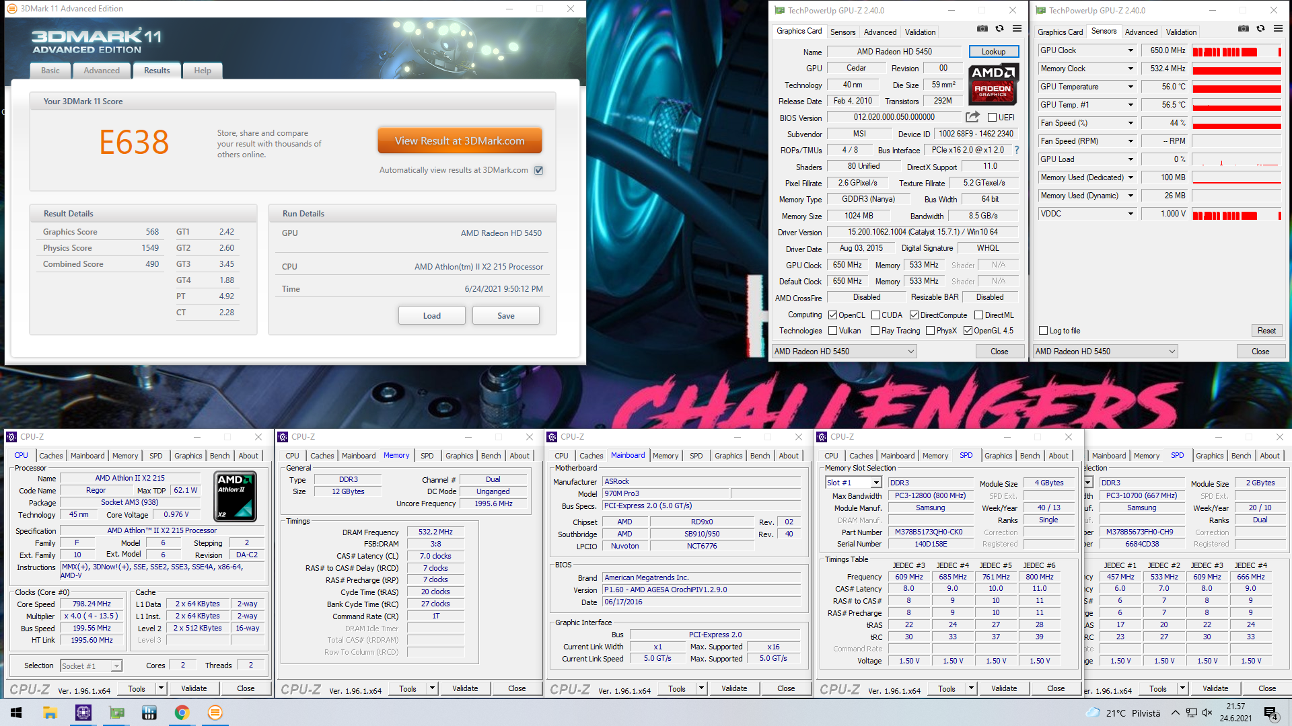1292x726 pixels.
Task: Click the network tray icon
Action: point(1191,713)
